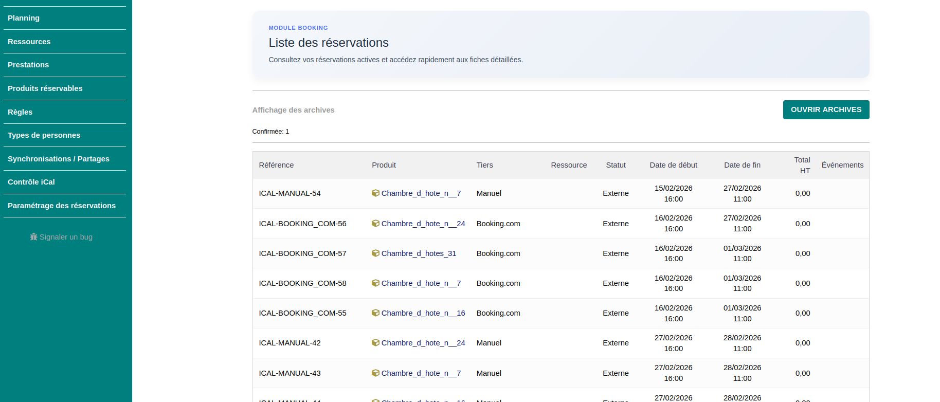This screenshot has height=402, width=940.
Task: Open Produits réservables in sidebar
Action: coord(45,88)
